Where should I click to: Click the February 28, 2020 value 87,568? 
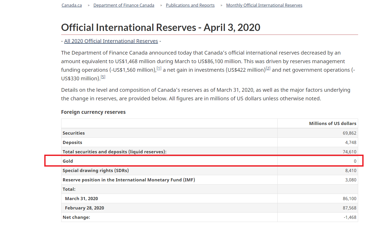click(x=349, y=208)
